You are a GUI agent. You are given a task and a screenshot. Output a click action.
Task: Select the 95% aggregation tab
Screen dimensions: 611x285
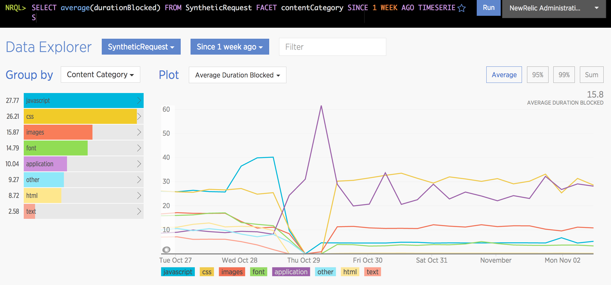pos(537,75)
